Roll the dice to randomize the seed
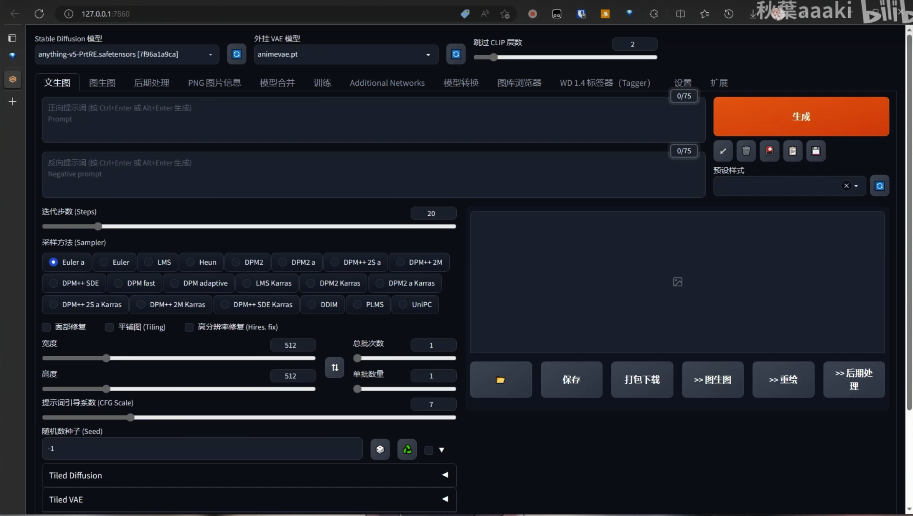913x516 pixels. pos(380,449)
